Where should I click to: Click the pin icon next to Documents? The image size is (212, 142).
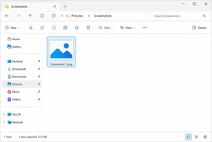[39, 76]
